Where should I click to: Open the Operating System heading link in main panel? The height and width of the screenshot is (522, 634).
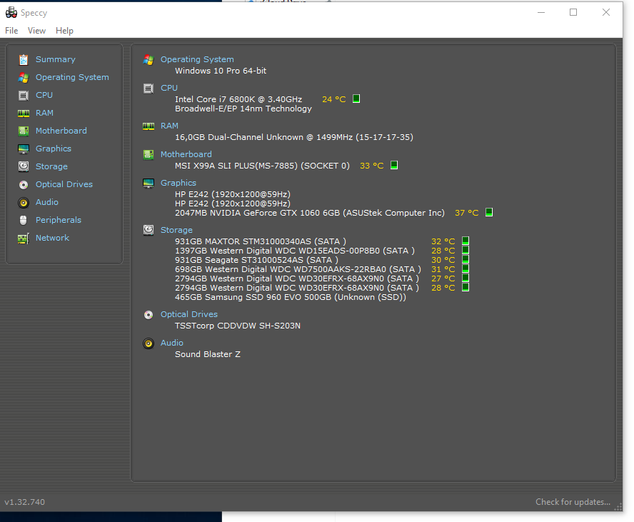coord(197,59)
